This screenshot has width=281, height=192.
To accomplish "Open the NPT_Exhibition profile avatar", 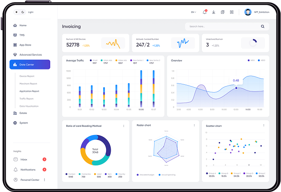I will coord(248,12).
